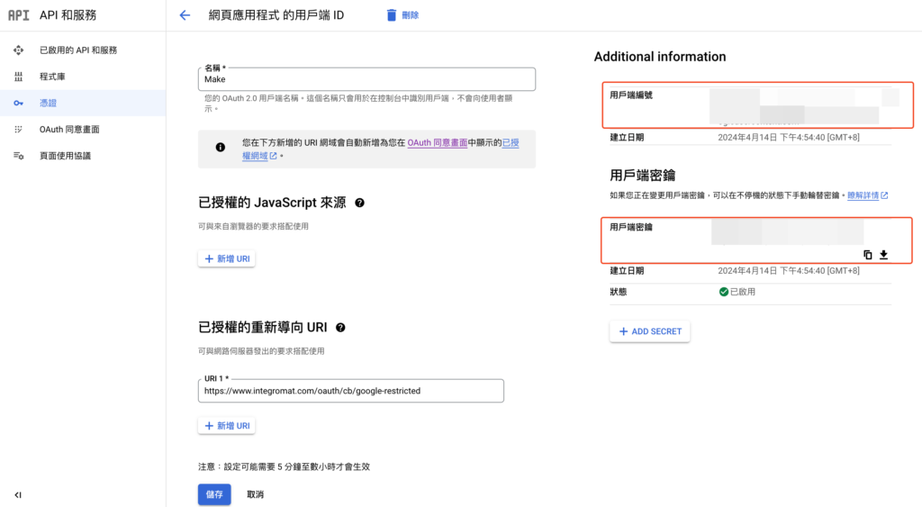This screenshot has height=507, width=922.
Task: Save changes with the 儲存 button
Action: pos(214,494)
